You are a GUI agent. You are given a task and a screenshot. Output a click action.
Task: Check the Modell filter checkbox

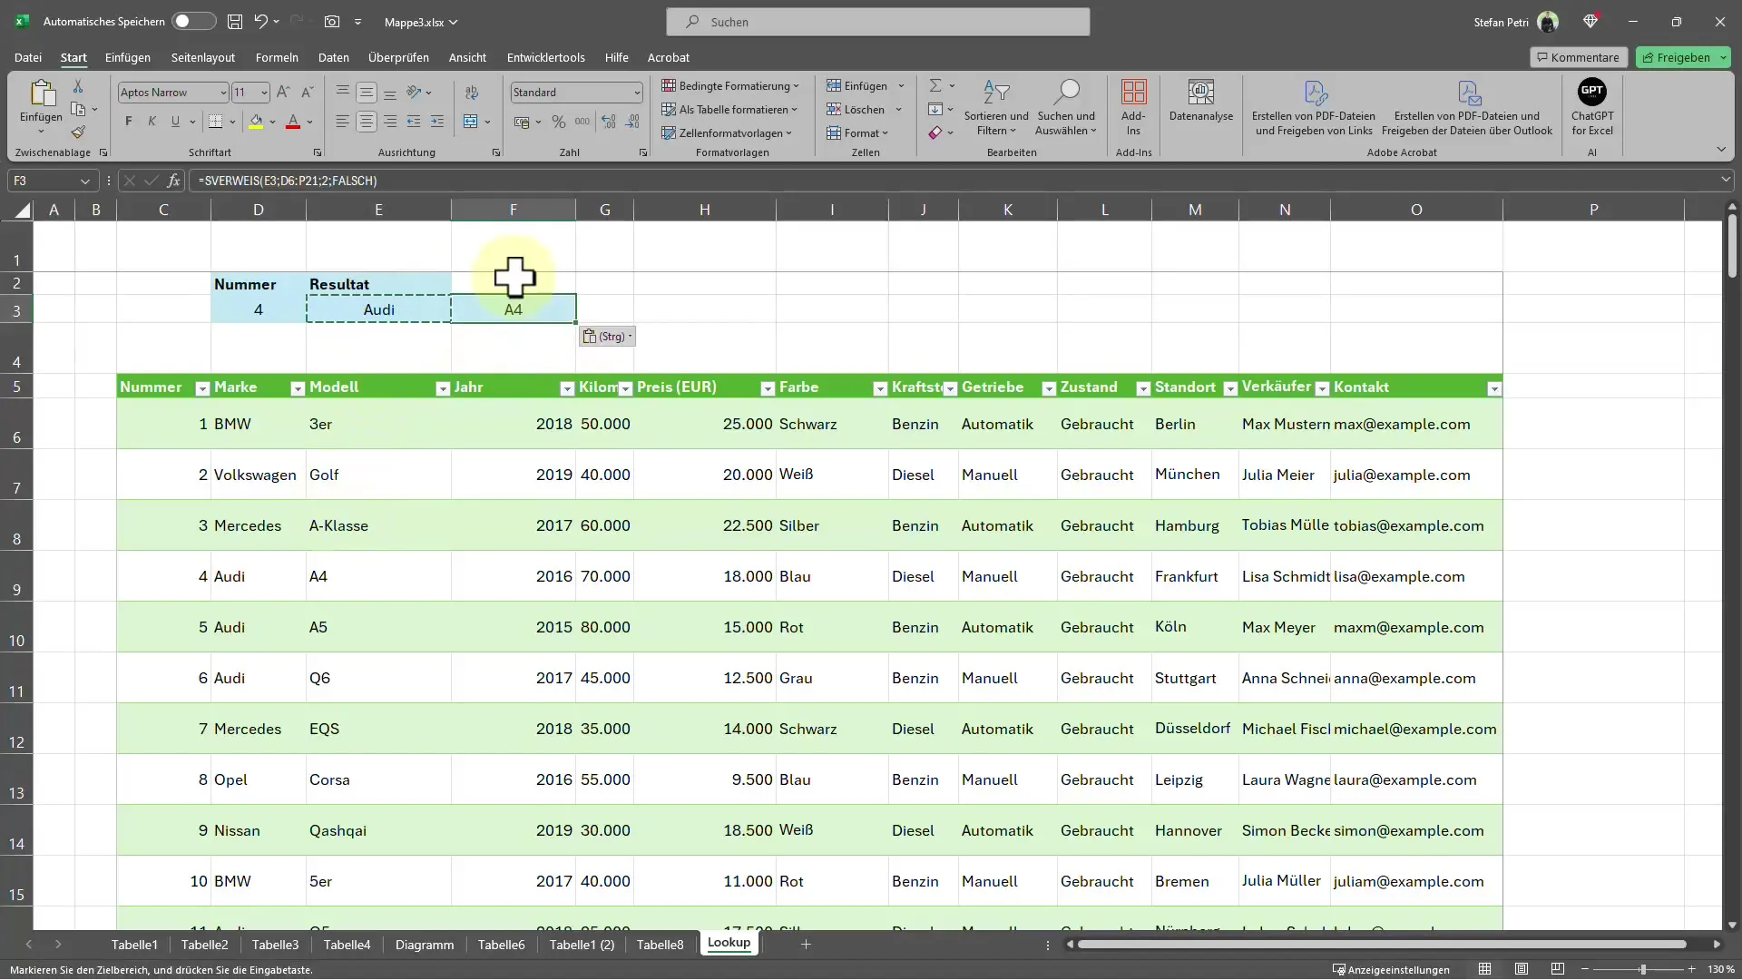point(442,387)
